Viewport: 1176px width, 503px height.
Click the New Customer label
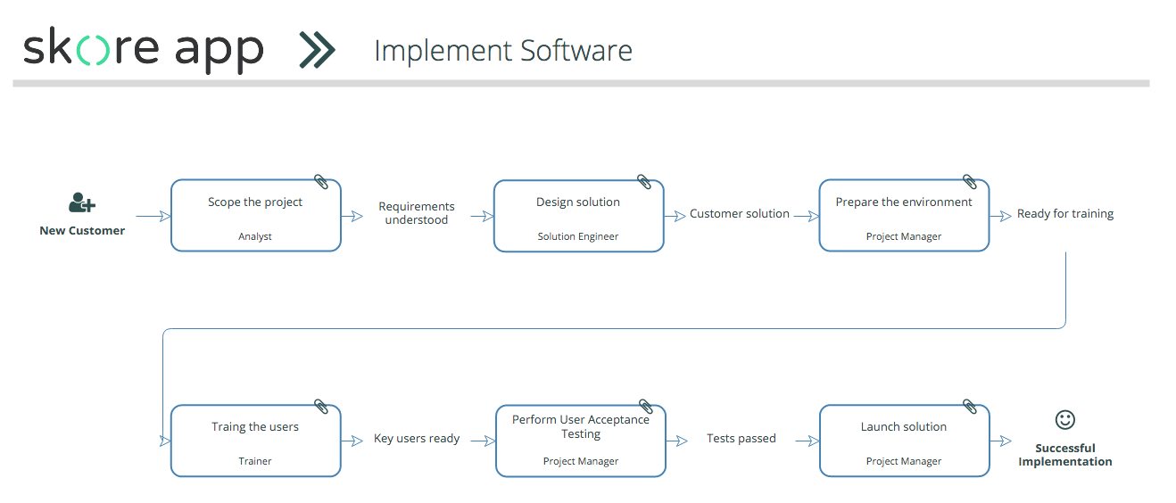[82, 230]
